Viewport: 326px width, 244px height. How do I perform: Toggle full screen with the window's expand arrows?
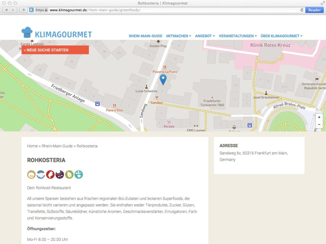click(x=322, y=3)
